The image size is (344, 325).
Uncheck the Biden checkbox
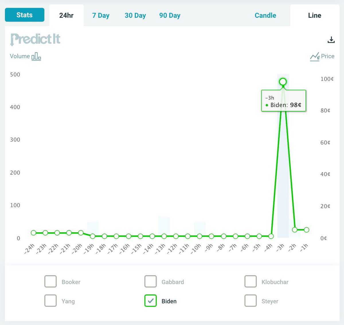point(150,301)
